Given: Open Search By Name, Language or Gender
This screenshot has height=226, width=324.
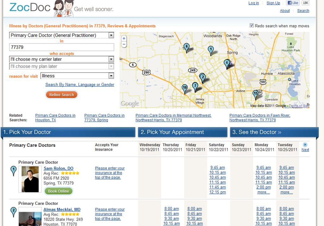Looking at the screenshot, I should (x=80, y=85).
